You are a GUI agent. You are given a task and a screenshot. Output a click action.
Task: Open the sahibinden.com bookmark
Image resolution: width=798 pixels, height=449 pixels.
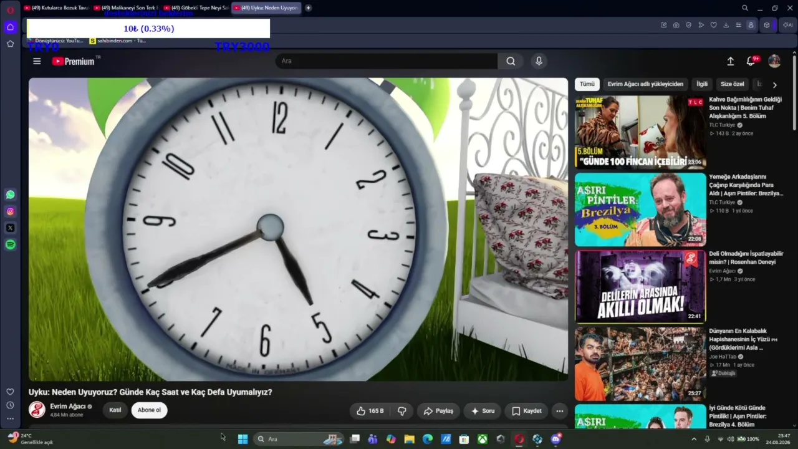tap(118, 41)
